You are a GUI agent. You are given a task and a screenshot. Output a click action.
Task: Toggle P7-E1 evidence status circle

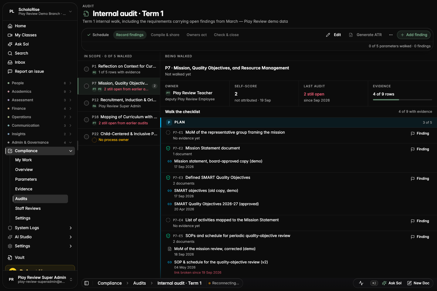coord(168,132)
